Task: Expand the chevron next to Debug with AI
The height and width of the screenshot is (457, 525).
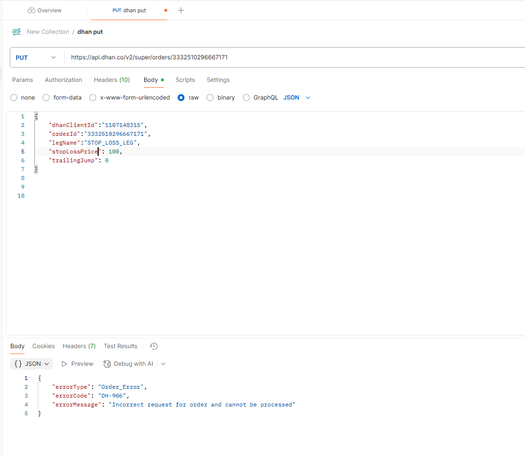Action: click(163, 364)
